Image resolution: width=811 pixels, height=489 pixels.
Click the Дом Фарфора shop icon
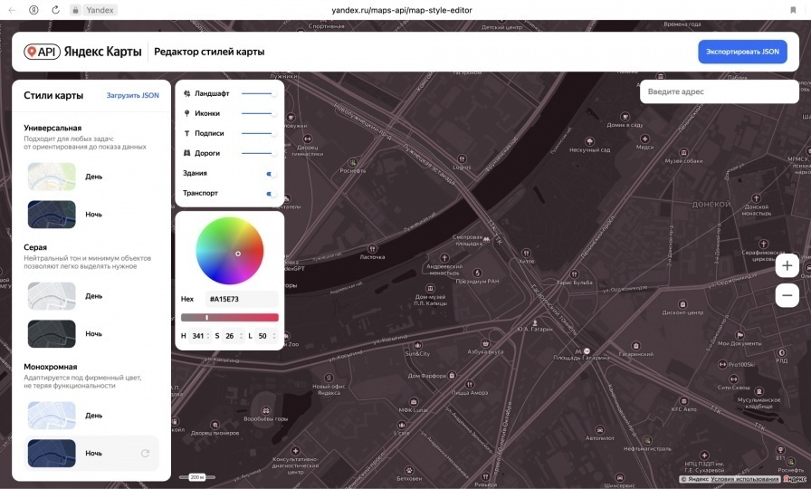point(452,375)
